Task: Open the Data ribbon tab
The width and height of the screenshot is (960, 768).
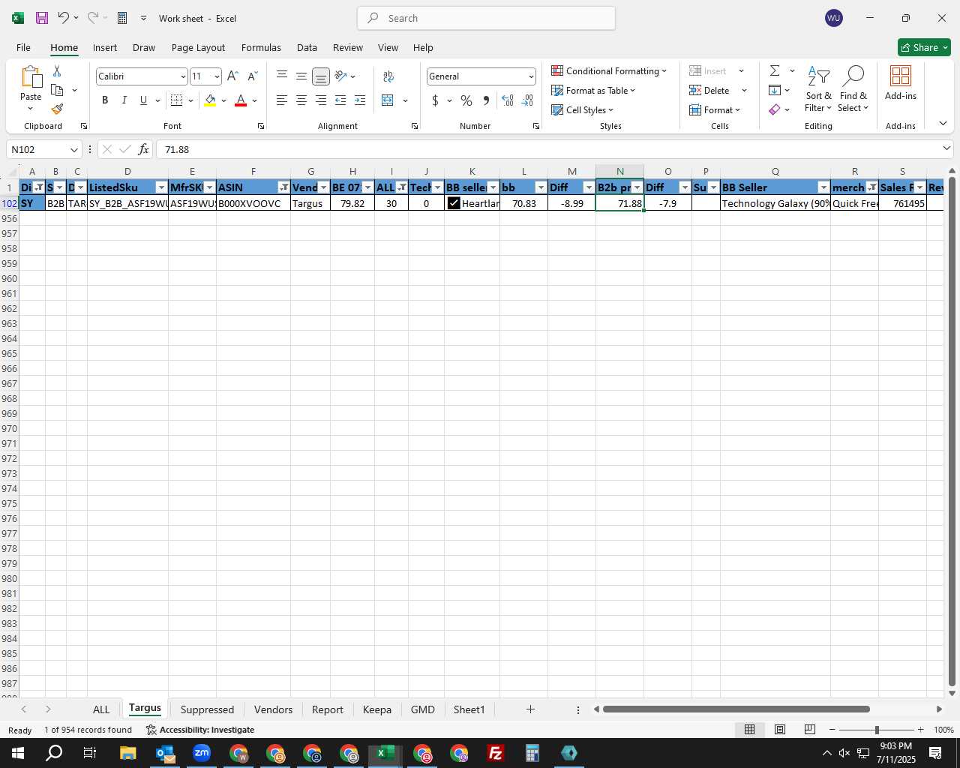Action: pos(307,47)
